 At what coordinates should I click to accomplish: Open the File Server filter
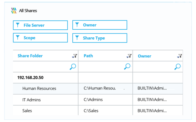coord(40,25)
